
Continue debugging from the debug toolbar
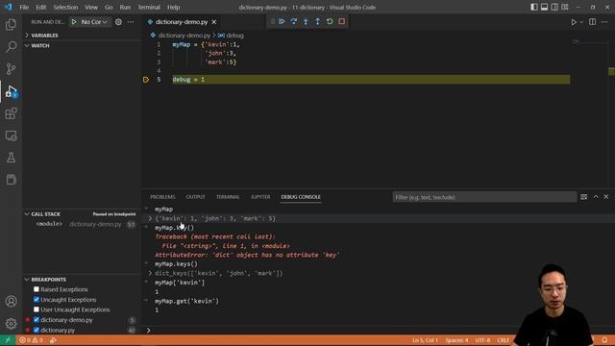(x=282, y=21)
